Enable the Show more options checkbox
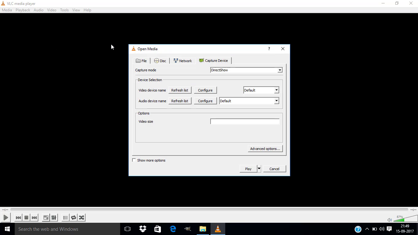 point(134,160)
